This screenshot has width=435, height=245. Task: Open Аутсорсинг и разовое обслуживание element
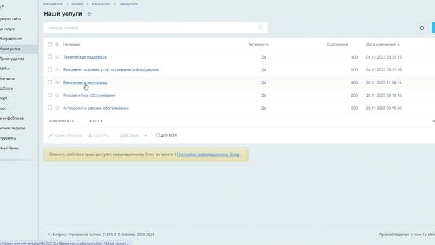[96, 108]
